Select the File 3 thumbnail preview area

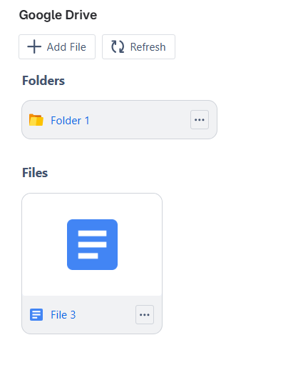pyautogui.click(x=92, y=244)
